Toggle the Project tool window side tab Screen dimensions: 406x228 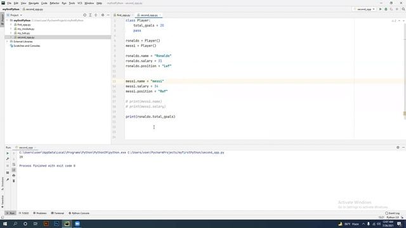pos(3,19)
